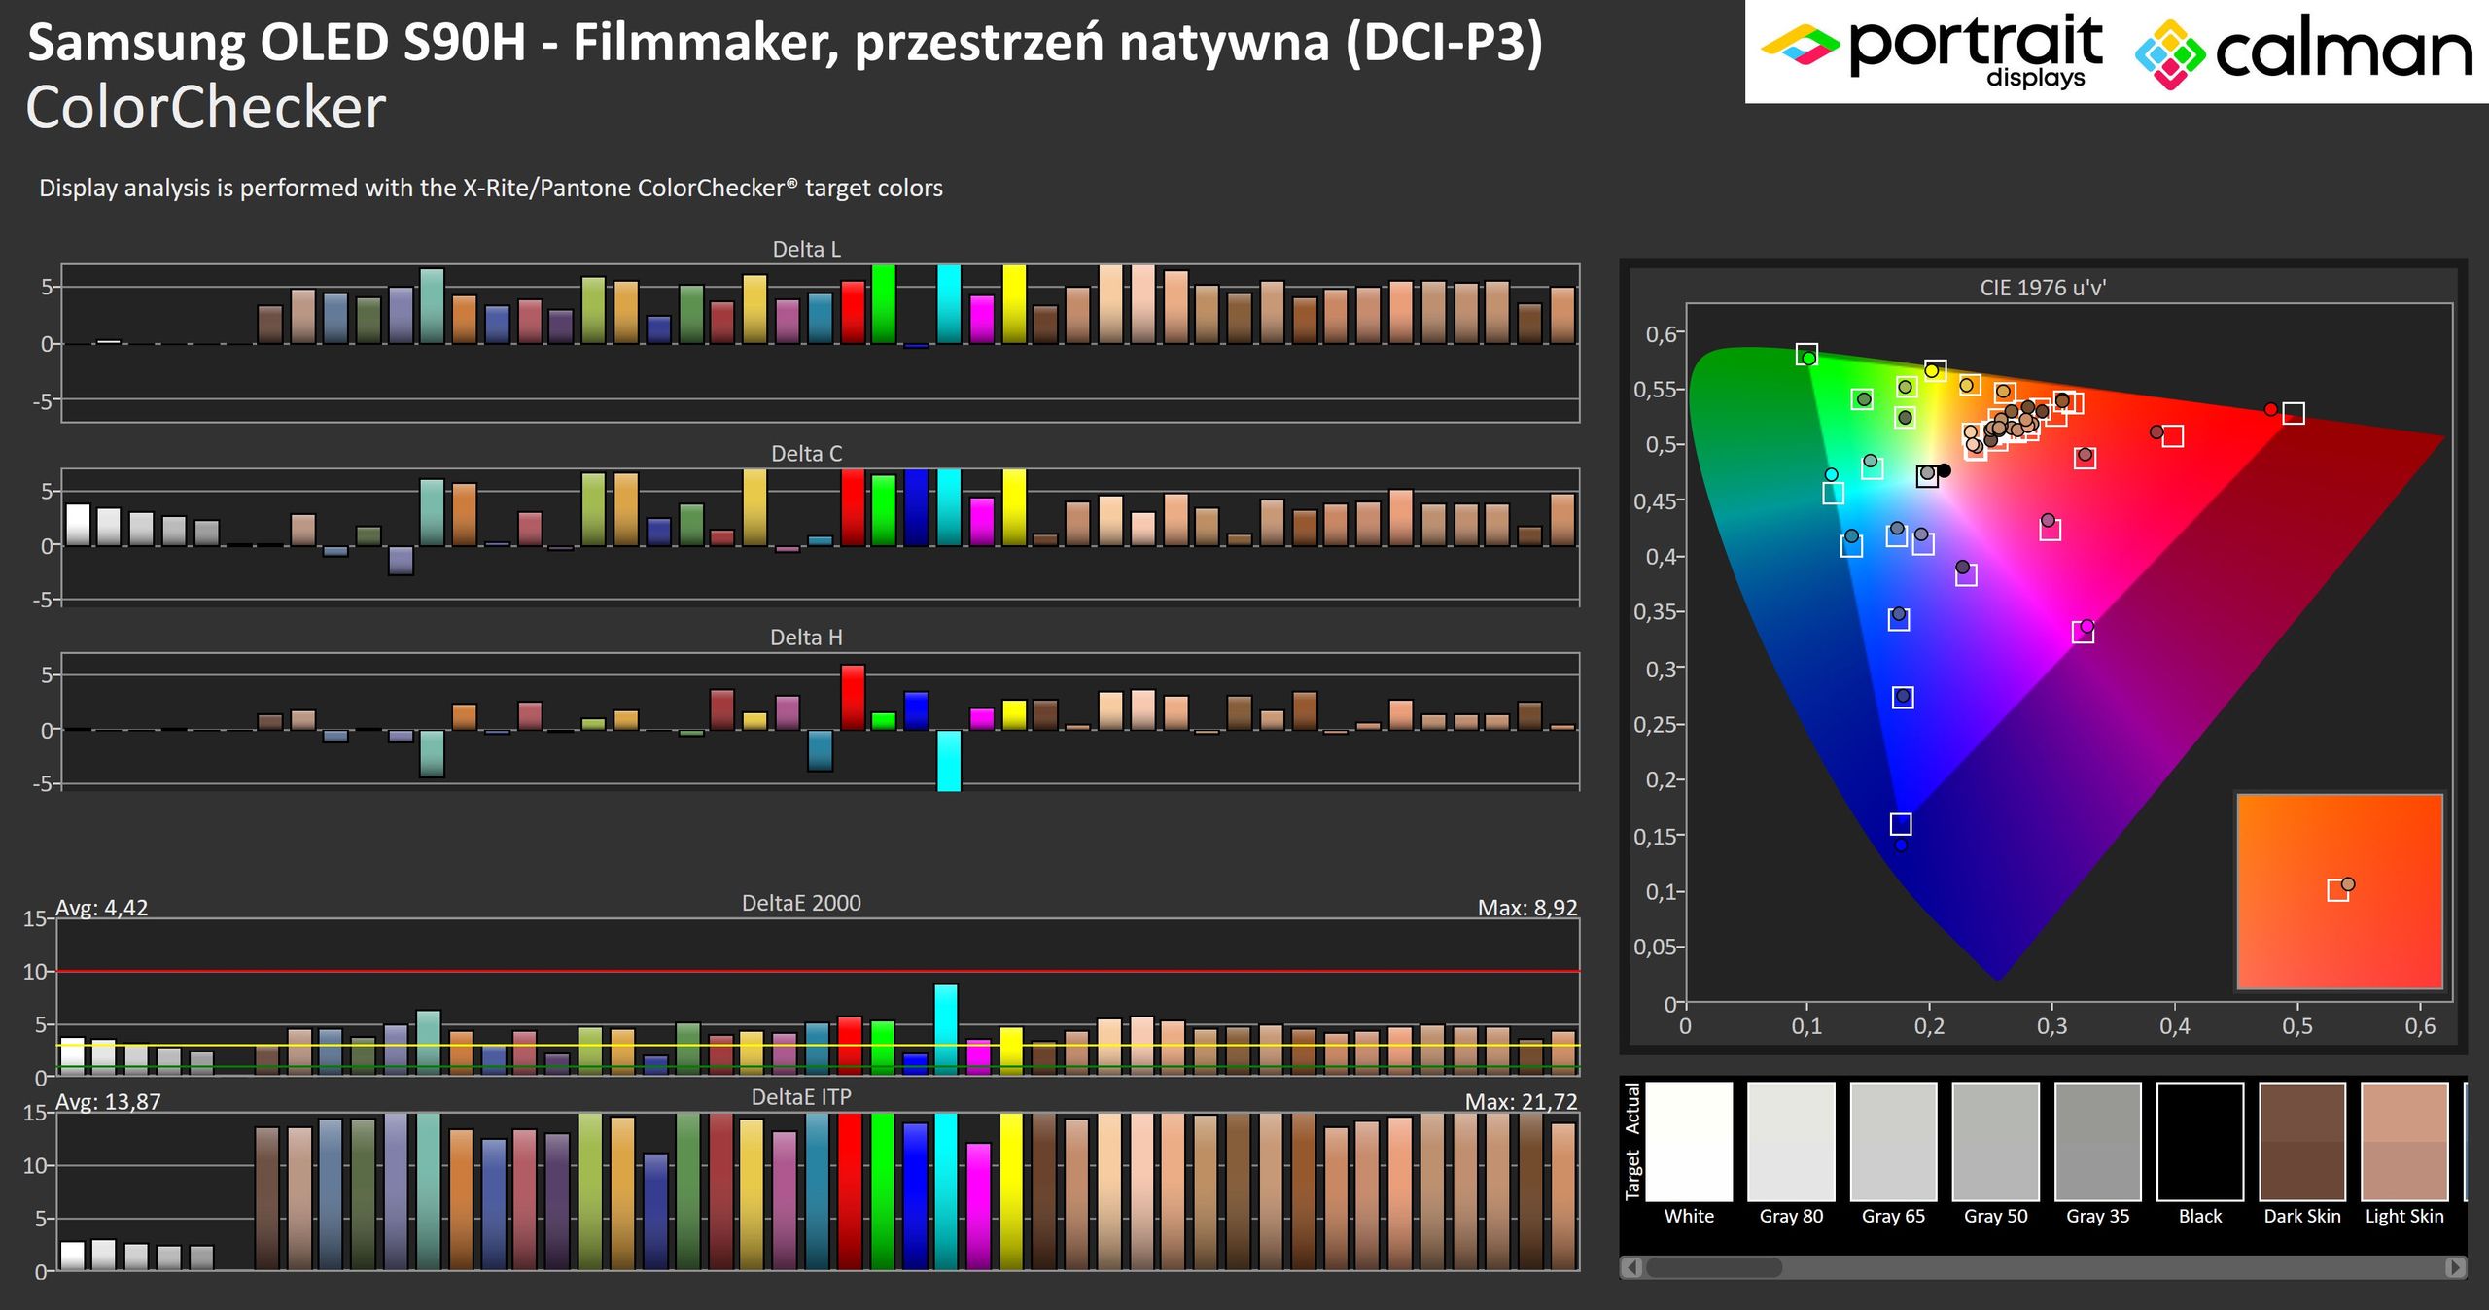Image resolution: width=2489 pixels, height=1310 pixels.
Task: Click the zoomed orange chromaticity inset
Action: (x=2339, y=891)
